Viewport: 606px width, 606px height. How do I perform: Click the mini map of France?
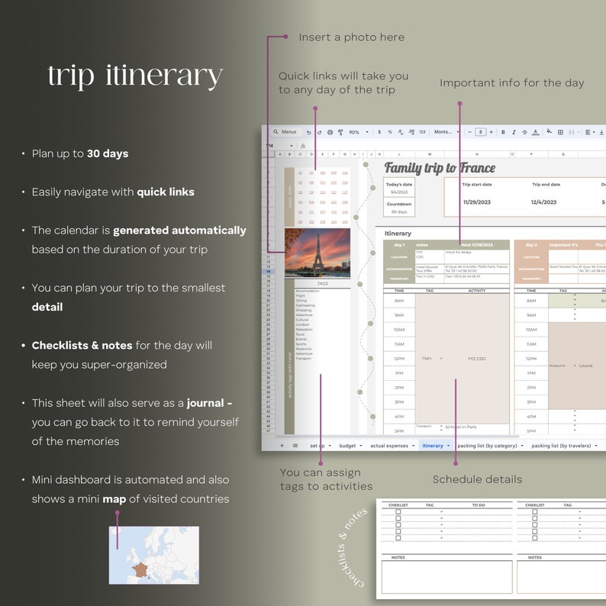[154, 555]
